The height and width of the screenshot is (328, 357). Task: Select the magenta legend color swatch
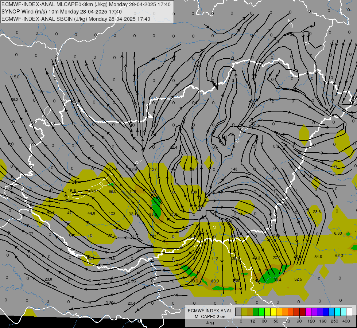[308, 312]
